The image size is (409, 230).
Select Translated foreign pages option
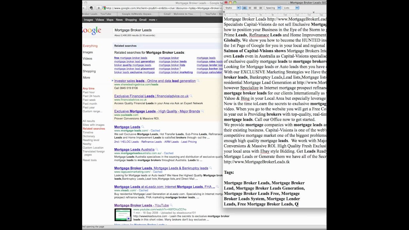tap(94, 153)
